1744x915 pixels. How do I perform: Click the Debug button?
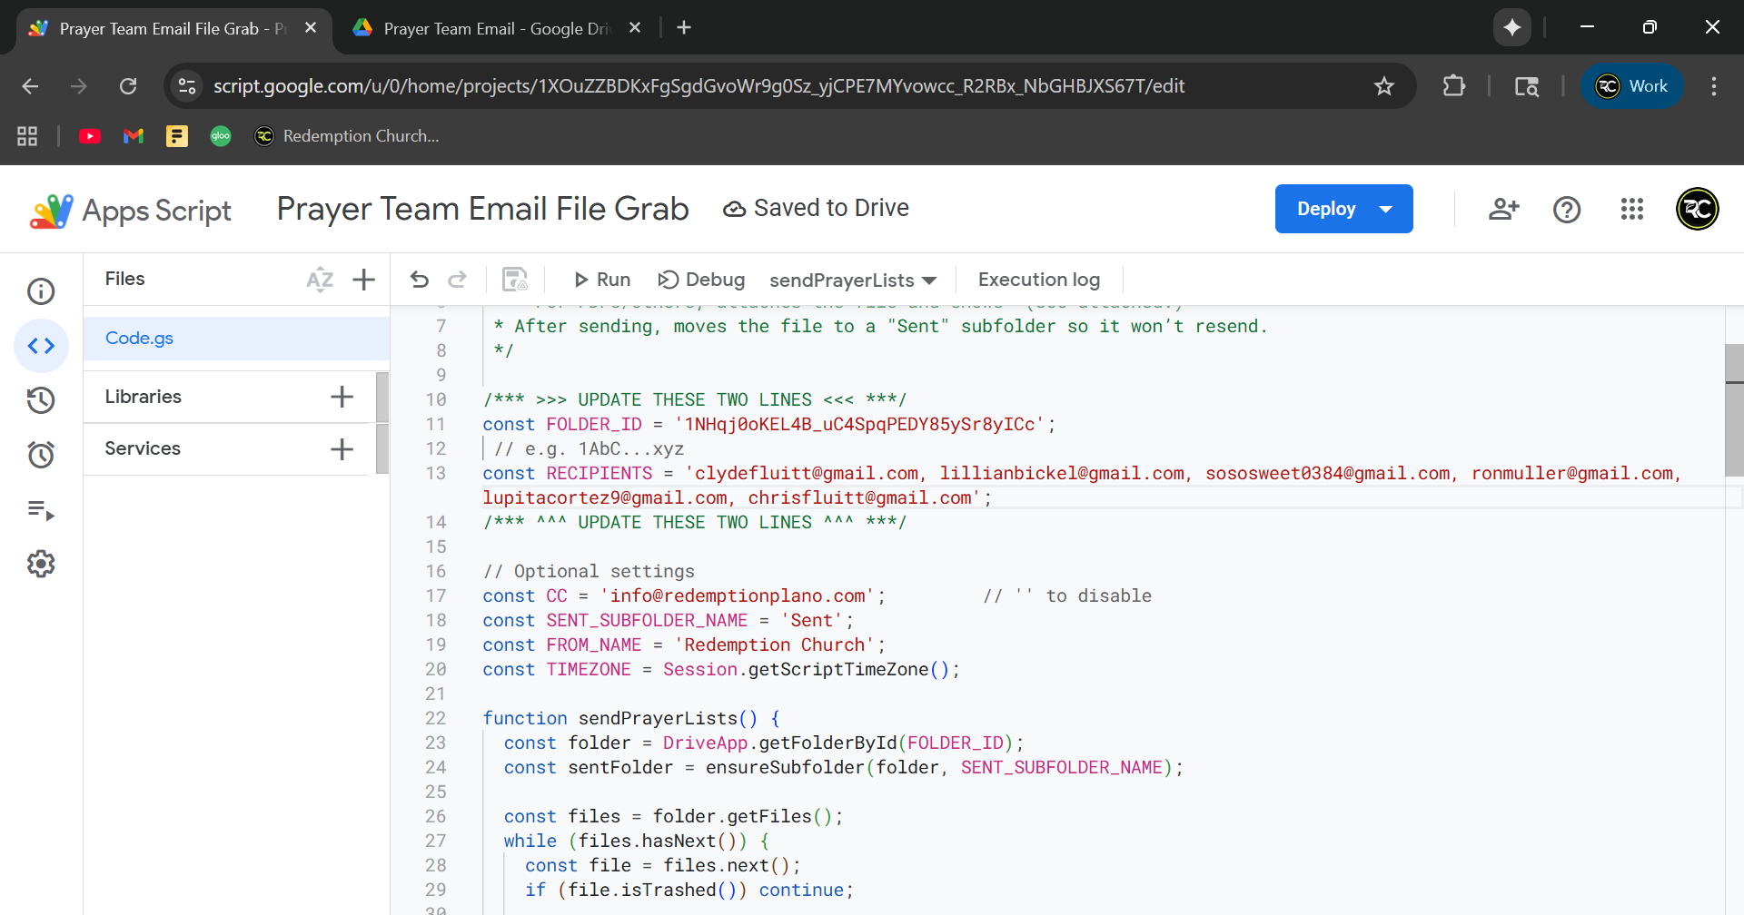[x=701, y=280]
